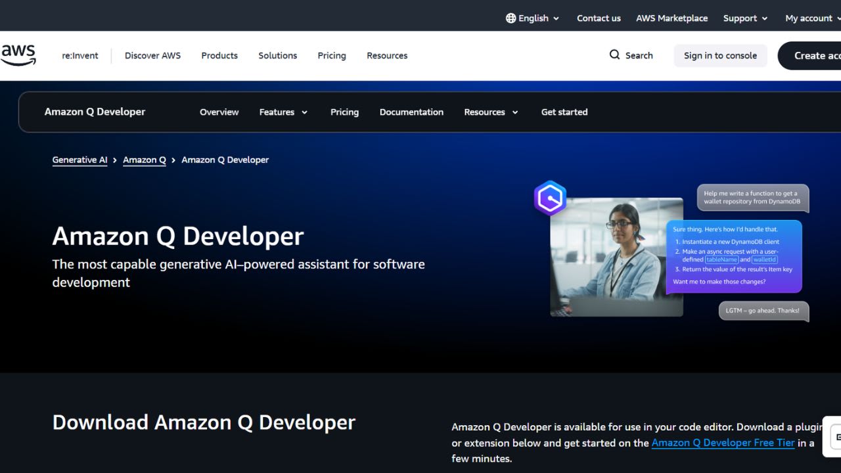The image size is (841, 473).
Task: Click the Amazon Q Developer nav title
Action: coord(95,112)
